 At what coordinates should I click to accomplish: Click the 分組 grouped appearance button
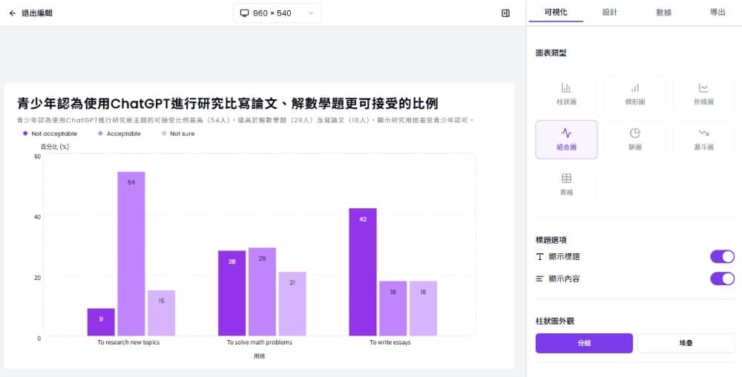(584, 344)
